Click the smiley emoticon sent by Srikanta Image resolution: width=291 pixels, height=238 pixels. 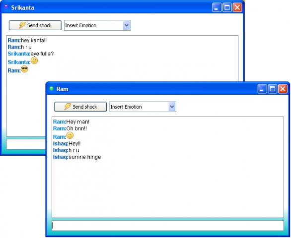[x=34, y=60]
